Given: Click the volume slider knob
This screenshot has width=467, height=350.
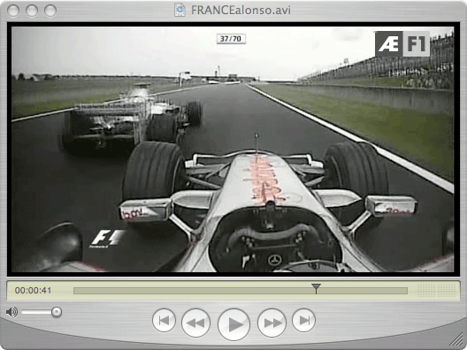Looking at the screenshot, I should tap(57, 312).
